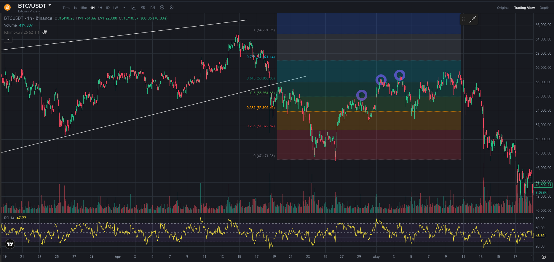Click the circled plus icon in toolbar
The image size is (554, 262).
[x=162, y=8]
